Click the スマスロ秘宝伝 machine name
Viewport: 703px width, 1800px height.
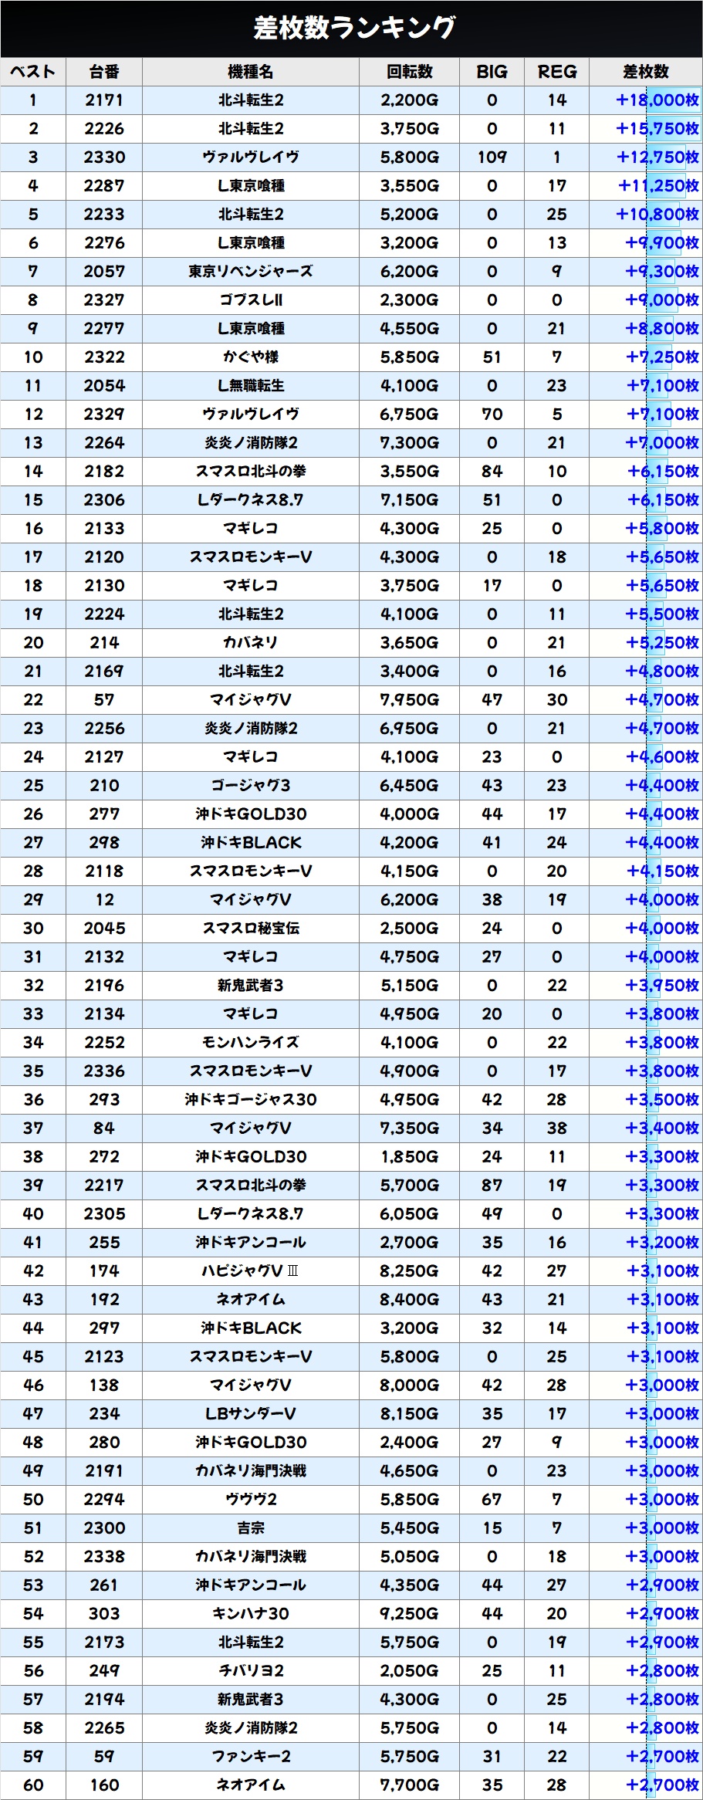tap(251, 929)
